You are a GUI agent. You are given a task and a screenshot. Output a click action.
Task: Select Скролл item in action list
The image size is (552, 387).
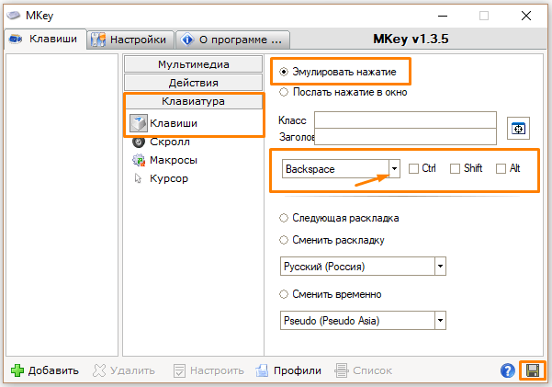pos(170,142)
